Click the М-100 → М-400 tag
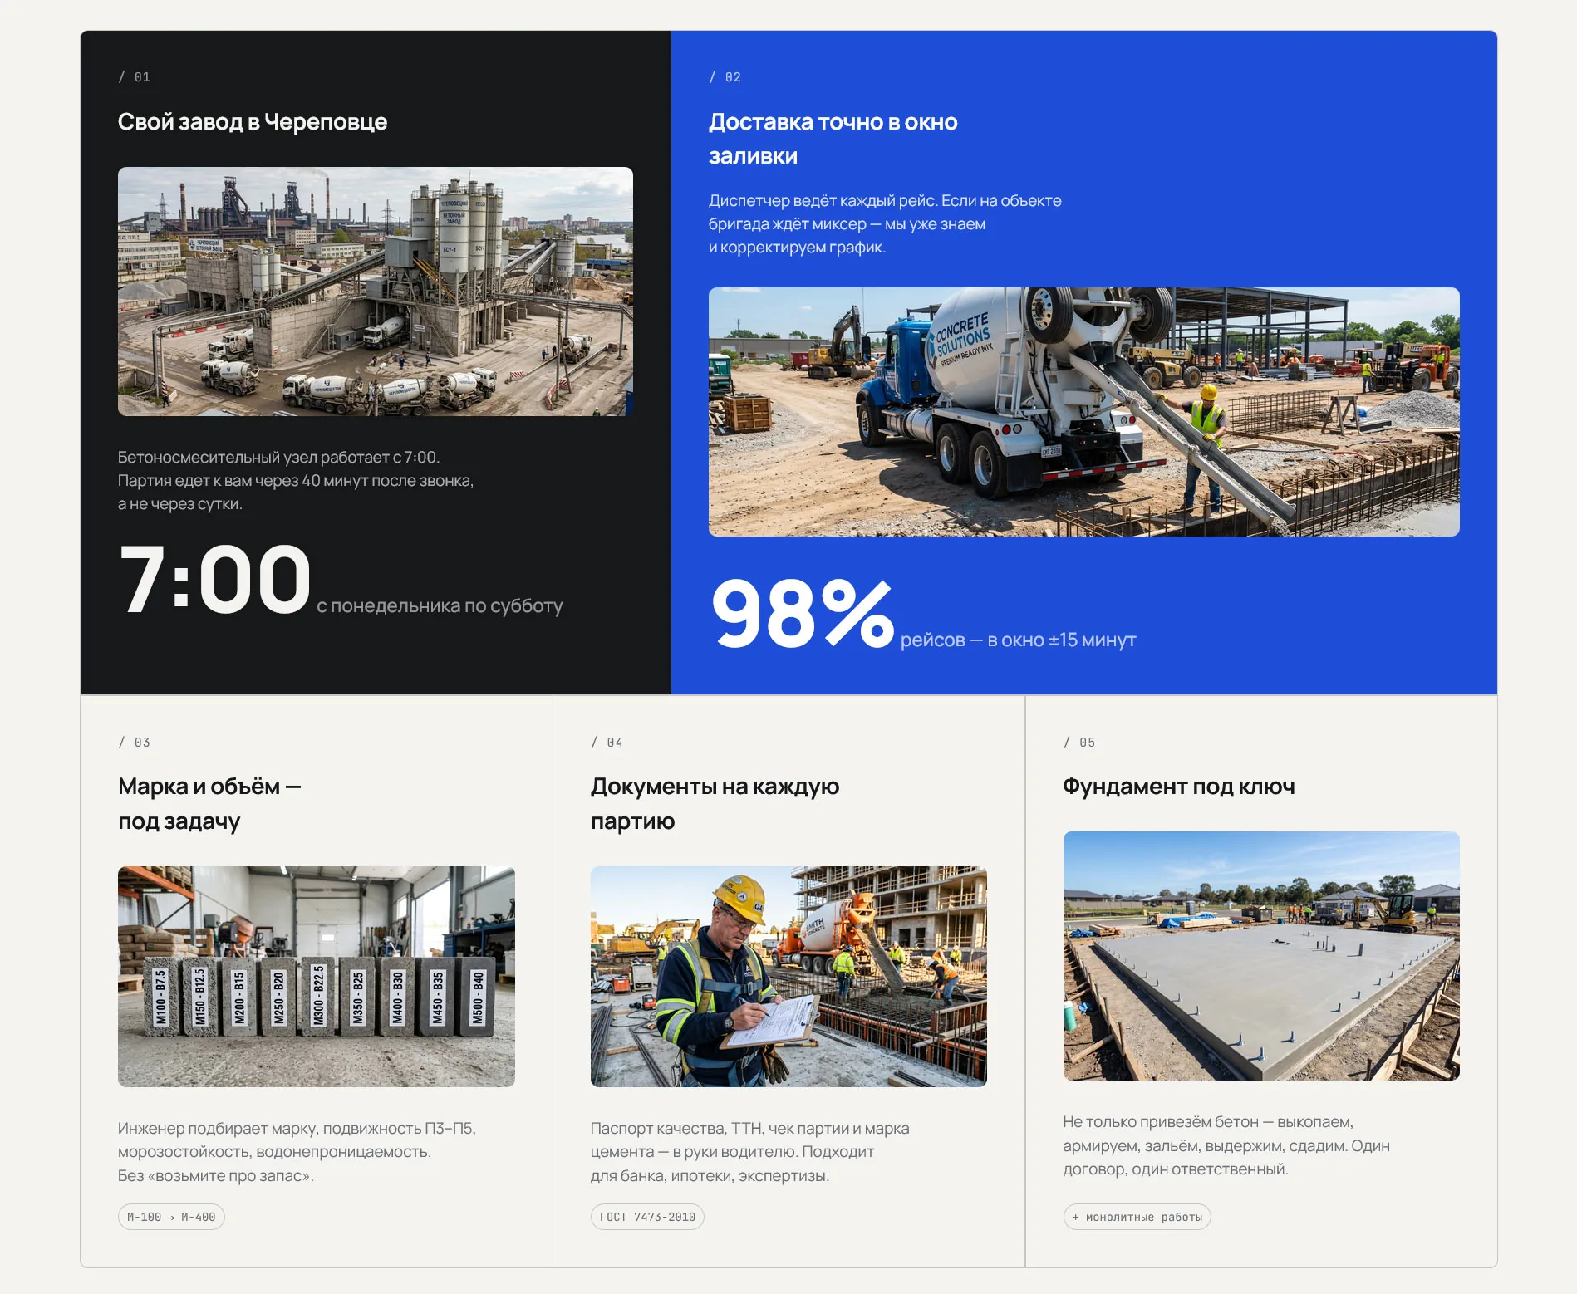The height and width of the screenshot is (1294, 1577). [171, 1217]
